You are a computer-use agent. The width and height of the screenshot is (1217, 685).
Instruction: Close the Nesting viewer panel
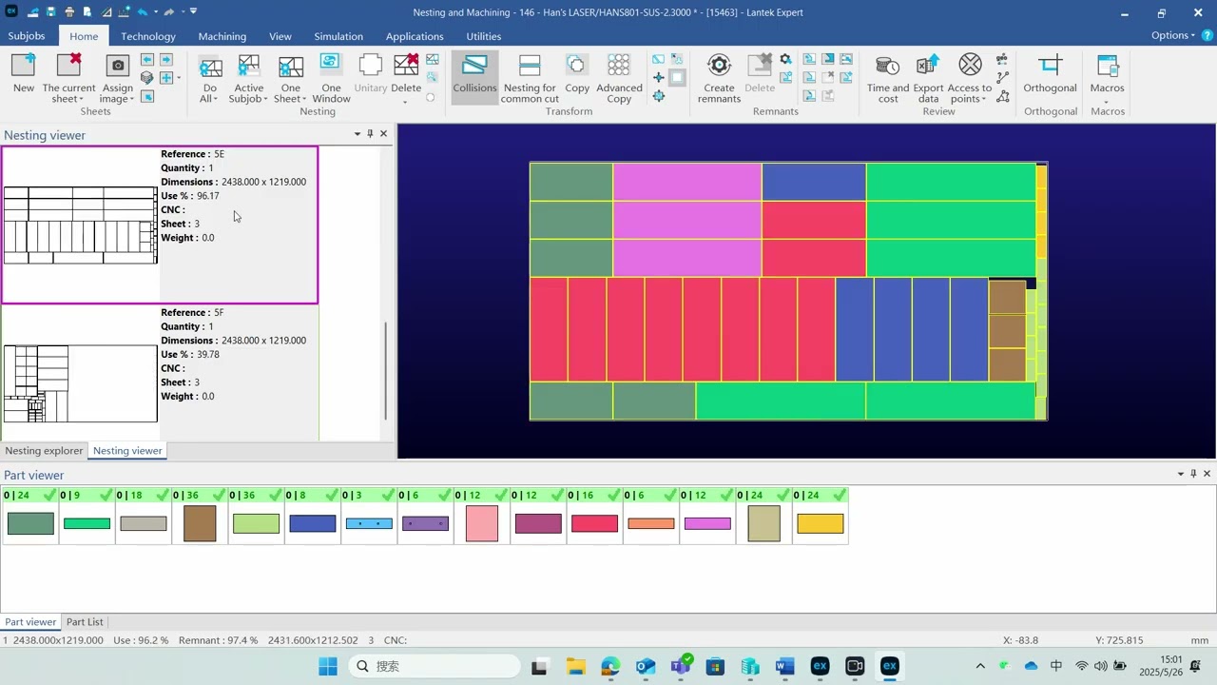(x=384, y=134)
